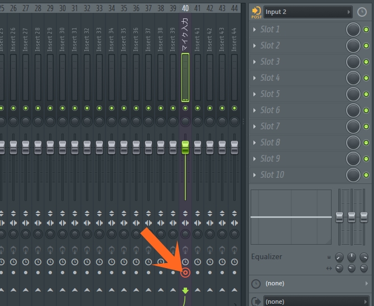Image resolution: width=374 pixels, height=306 pixels.
Task: Click the send arrow at bottom of Insert 38
Action: coord(161,290)
